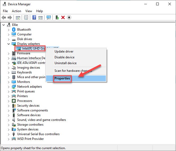Expand the Monitors node chevron

click(9, 82)
